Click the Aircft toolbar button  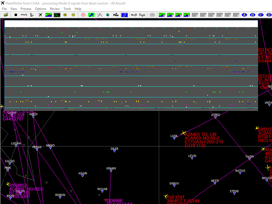tap(134, 15)
